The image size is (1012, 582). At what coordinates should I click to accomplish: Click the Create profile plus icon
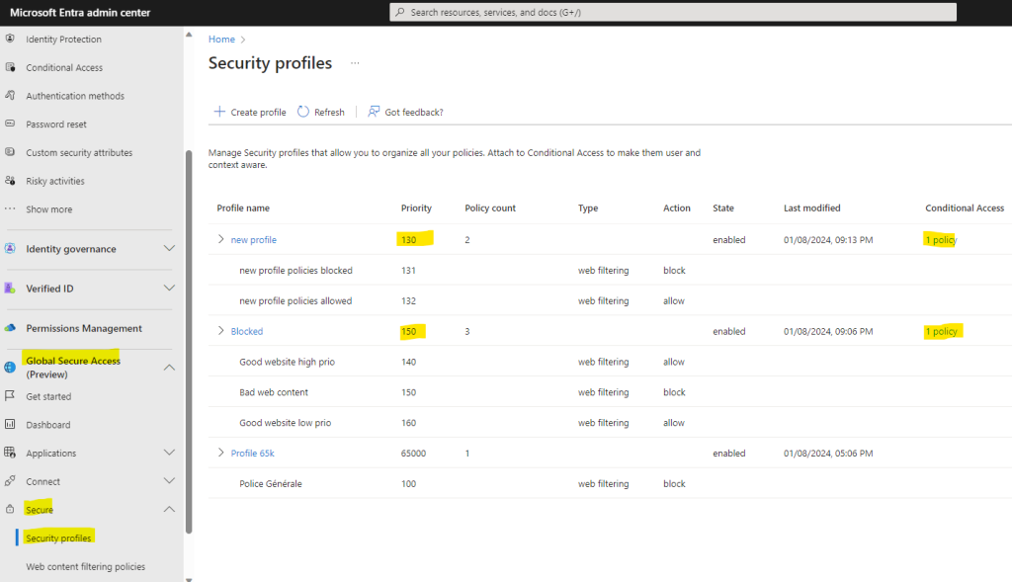(219, 112)
